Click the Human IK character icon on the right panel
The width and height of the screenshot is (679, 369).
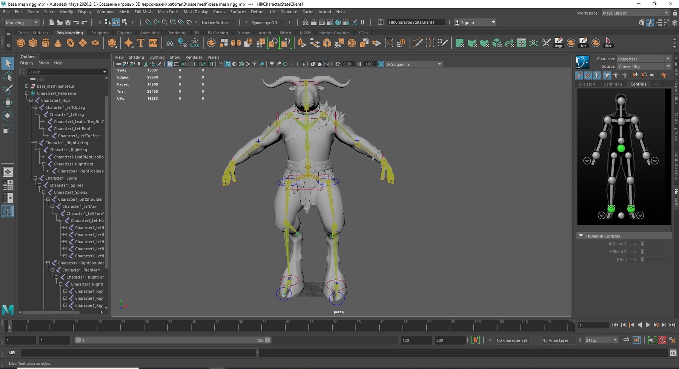click(x=582, y=62)
